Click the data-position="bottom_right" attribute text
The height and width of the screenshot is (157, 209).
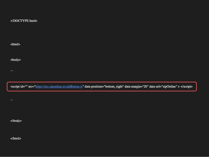point(104,87)
